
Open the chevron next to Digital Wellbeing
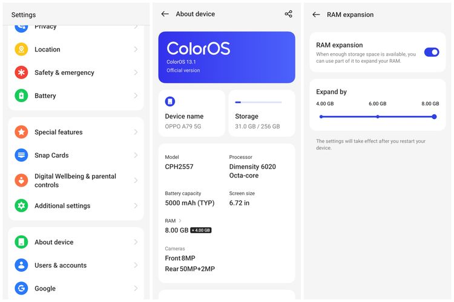[136, 181]
